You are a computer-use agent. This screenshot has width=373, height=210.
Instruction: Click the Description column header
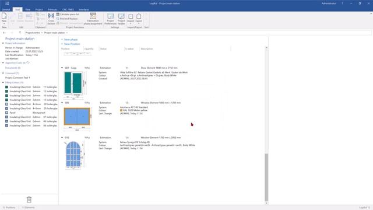click(x=147, y=49)
